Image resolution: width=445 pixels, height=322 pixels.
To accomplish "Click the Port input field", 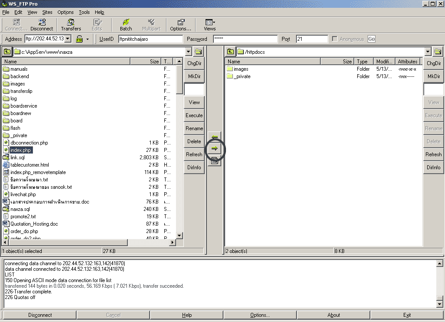I will pos(312,39).
